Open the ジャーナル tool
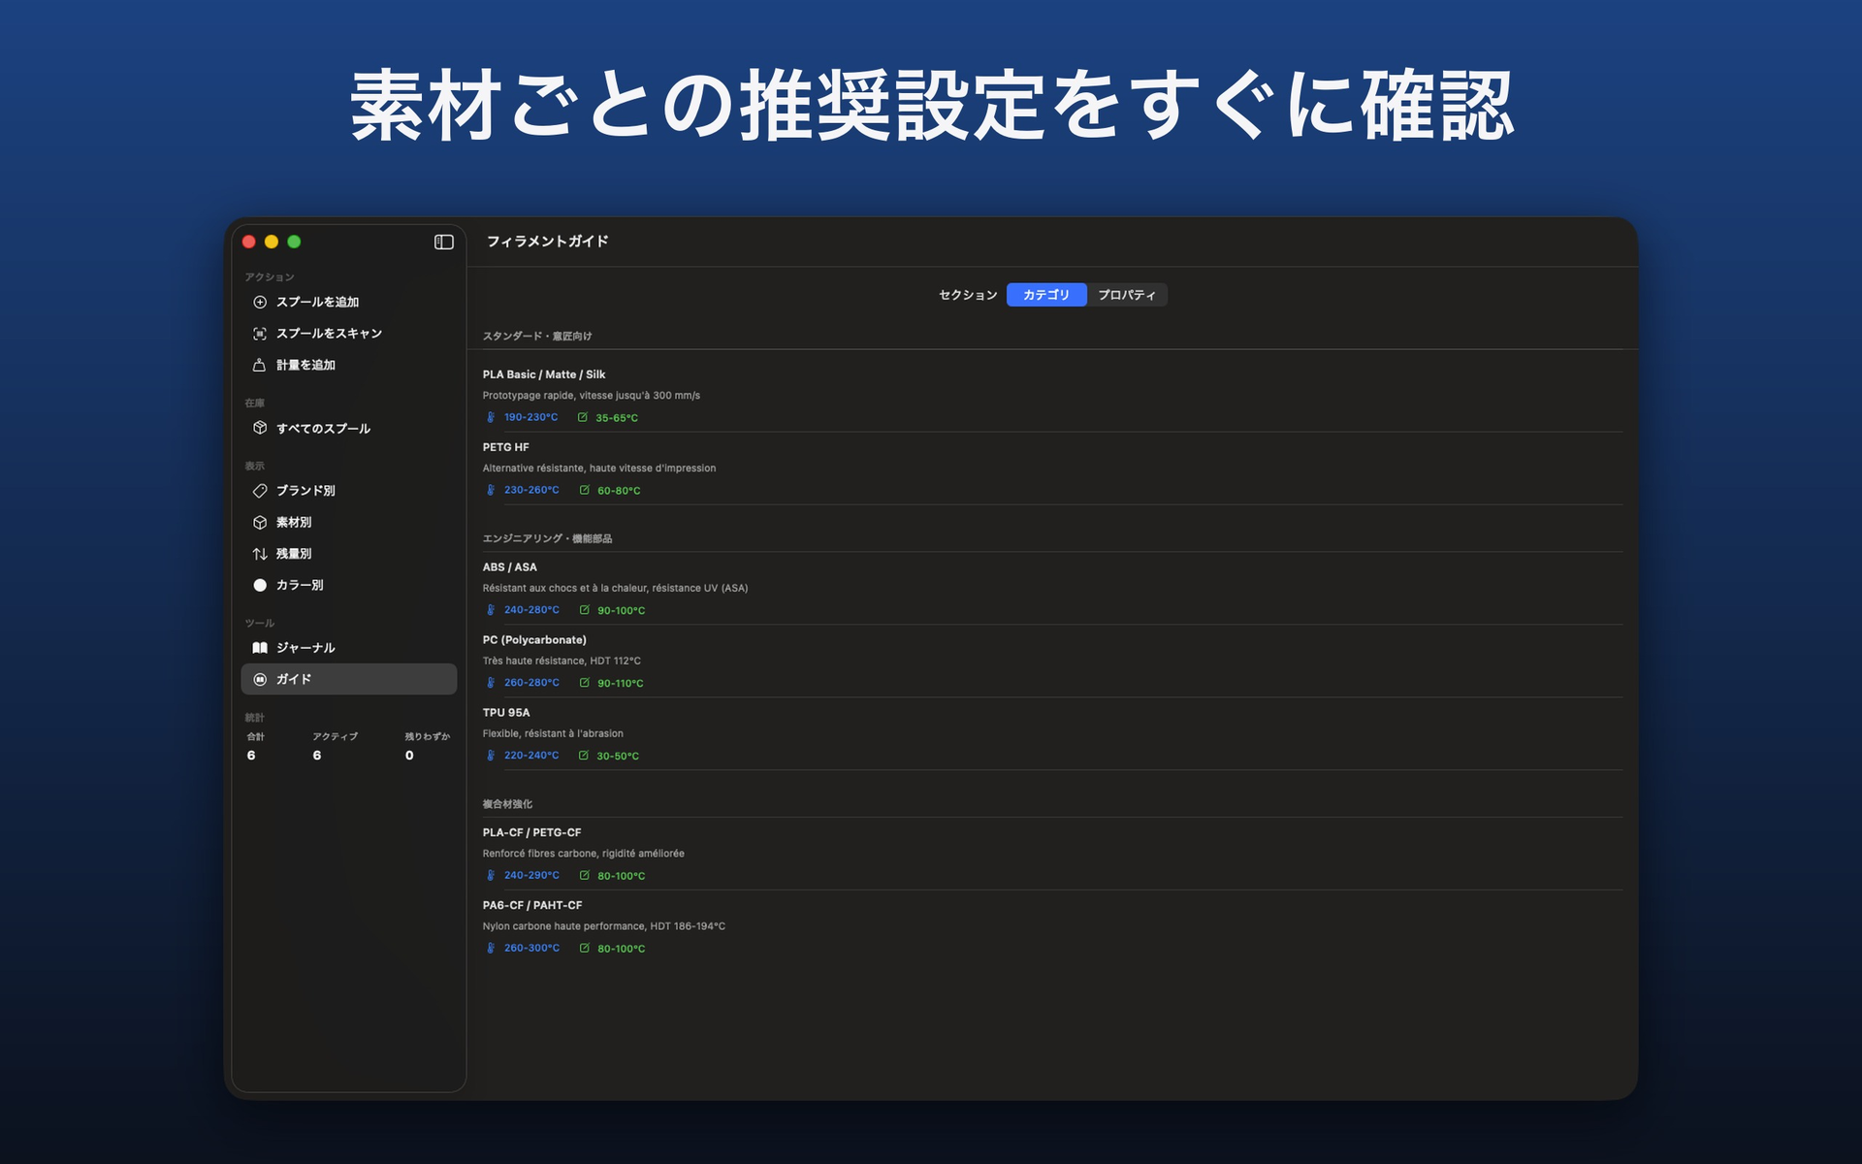The image size is (1862, 1164). click(x=348, y=648)
